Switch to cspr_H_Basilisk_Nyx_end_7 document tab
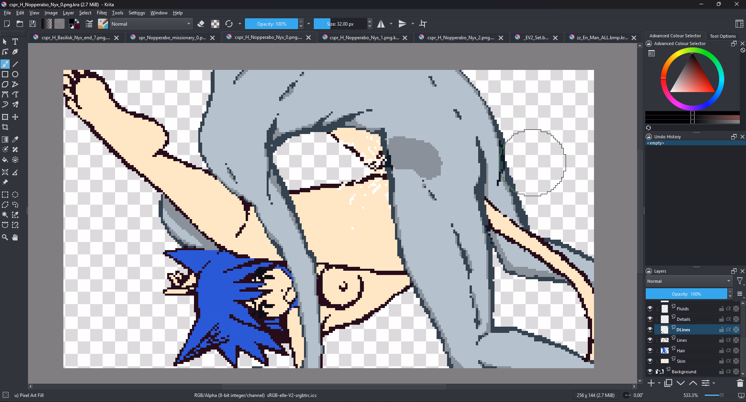746x402 pixels. [75, 38]
